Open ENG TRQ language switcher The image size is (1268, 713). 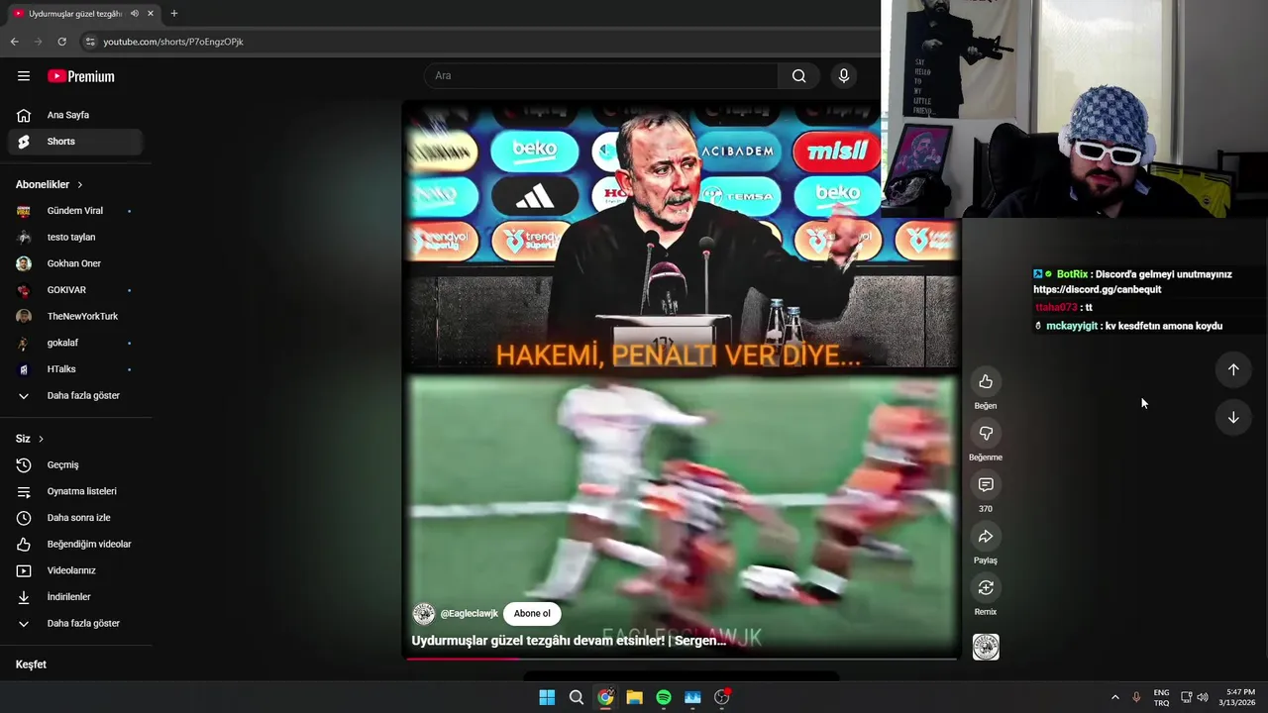[x=1161, y=697]
